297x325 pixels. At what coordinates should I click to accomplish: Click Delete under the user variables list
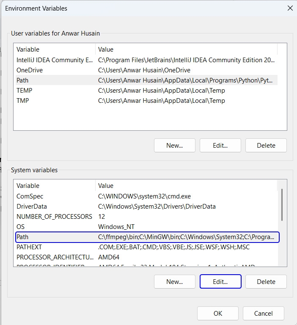pyautogui.click(x=266, y=145)
